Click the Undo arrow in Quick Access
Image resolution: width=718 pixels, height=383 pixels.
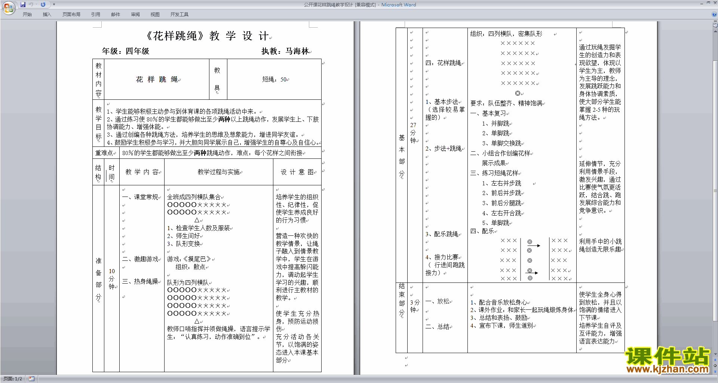(x=31, y=4)
